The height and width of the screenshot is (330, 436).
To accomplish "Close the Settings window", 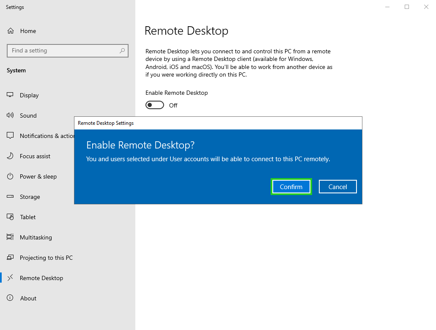I will pos(426,7).
